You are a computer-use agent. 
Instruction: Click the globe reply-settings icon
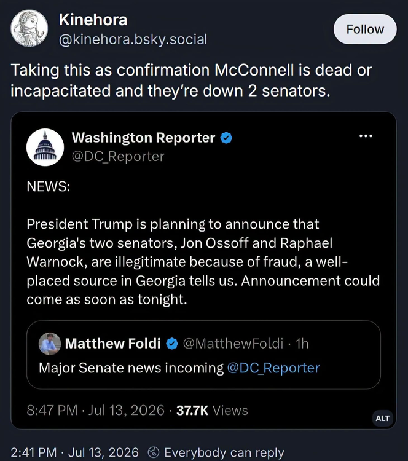coord(153,452)
